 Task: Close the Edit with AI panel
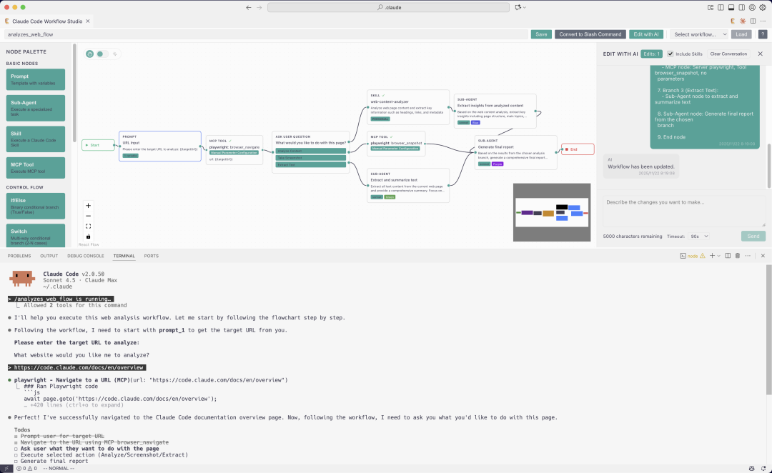click(760, 54)
